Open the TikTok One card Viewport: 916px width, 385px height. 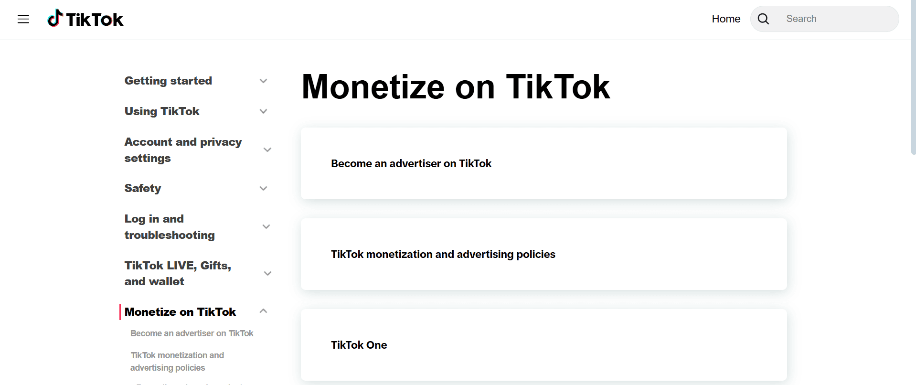click(543, 344)
